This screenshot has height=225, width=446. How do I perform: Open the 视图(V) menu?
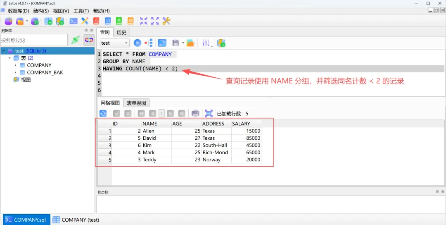pyautogui.click(x=61, y=11)
